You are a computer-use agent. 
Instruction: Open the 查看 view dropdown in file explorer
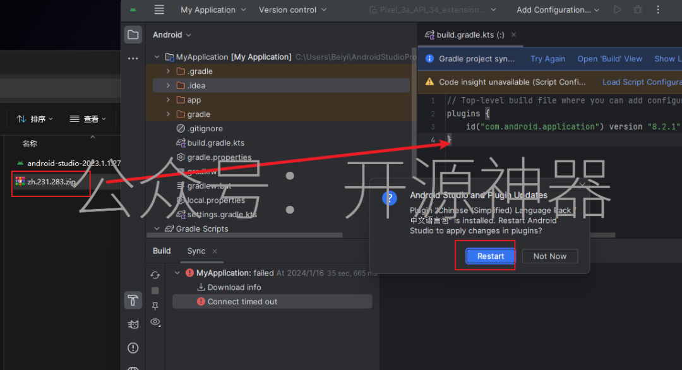point(88,119)
